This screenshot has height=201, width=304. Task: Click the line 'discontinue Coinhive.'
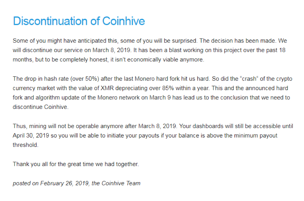[41, 107]
